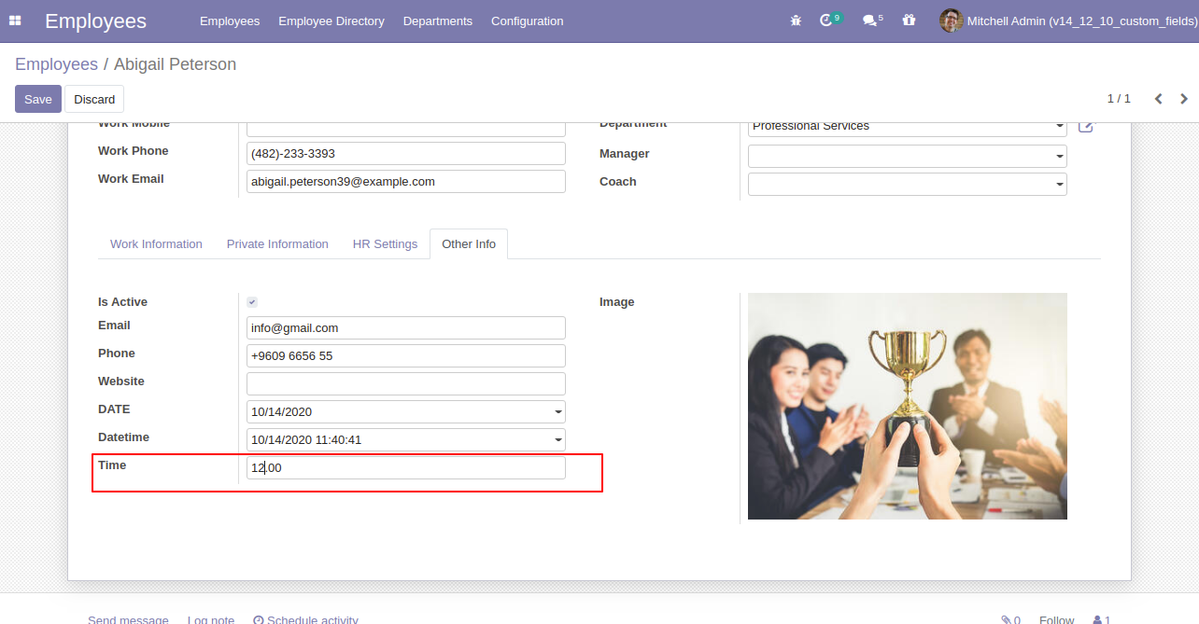1199x624 pixels.
Task: Open the conversations chat icon
Action: point(869,21)
